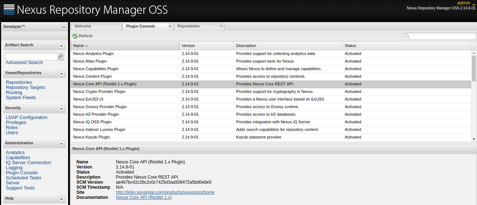Screen dimensions: 477x205
Task: Collapse the Artifact Search section
Action: [61, 46]
